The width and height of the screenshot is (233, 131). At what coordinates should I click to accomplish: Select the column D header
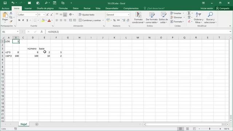click(33, 37)
